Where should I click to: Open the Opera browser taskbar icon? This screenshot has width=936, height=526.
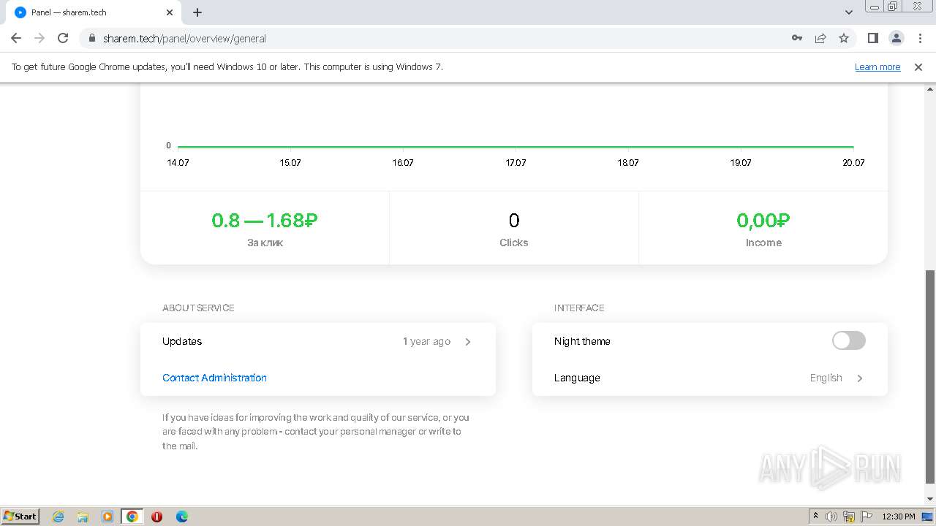(x=156, y=517)
